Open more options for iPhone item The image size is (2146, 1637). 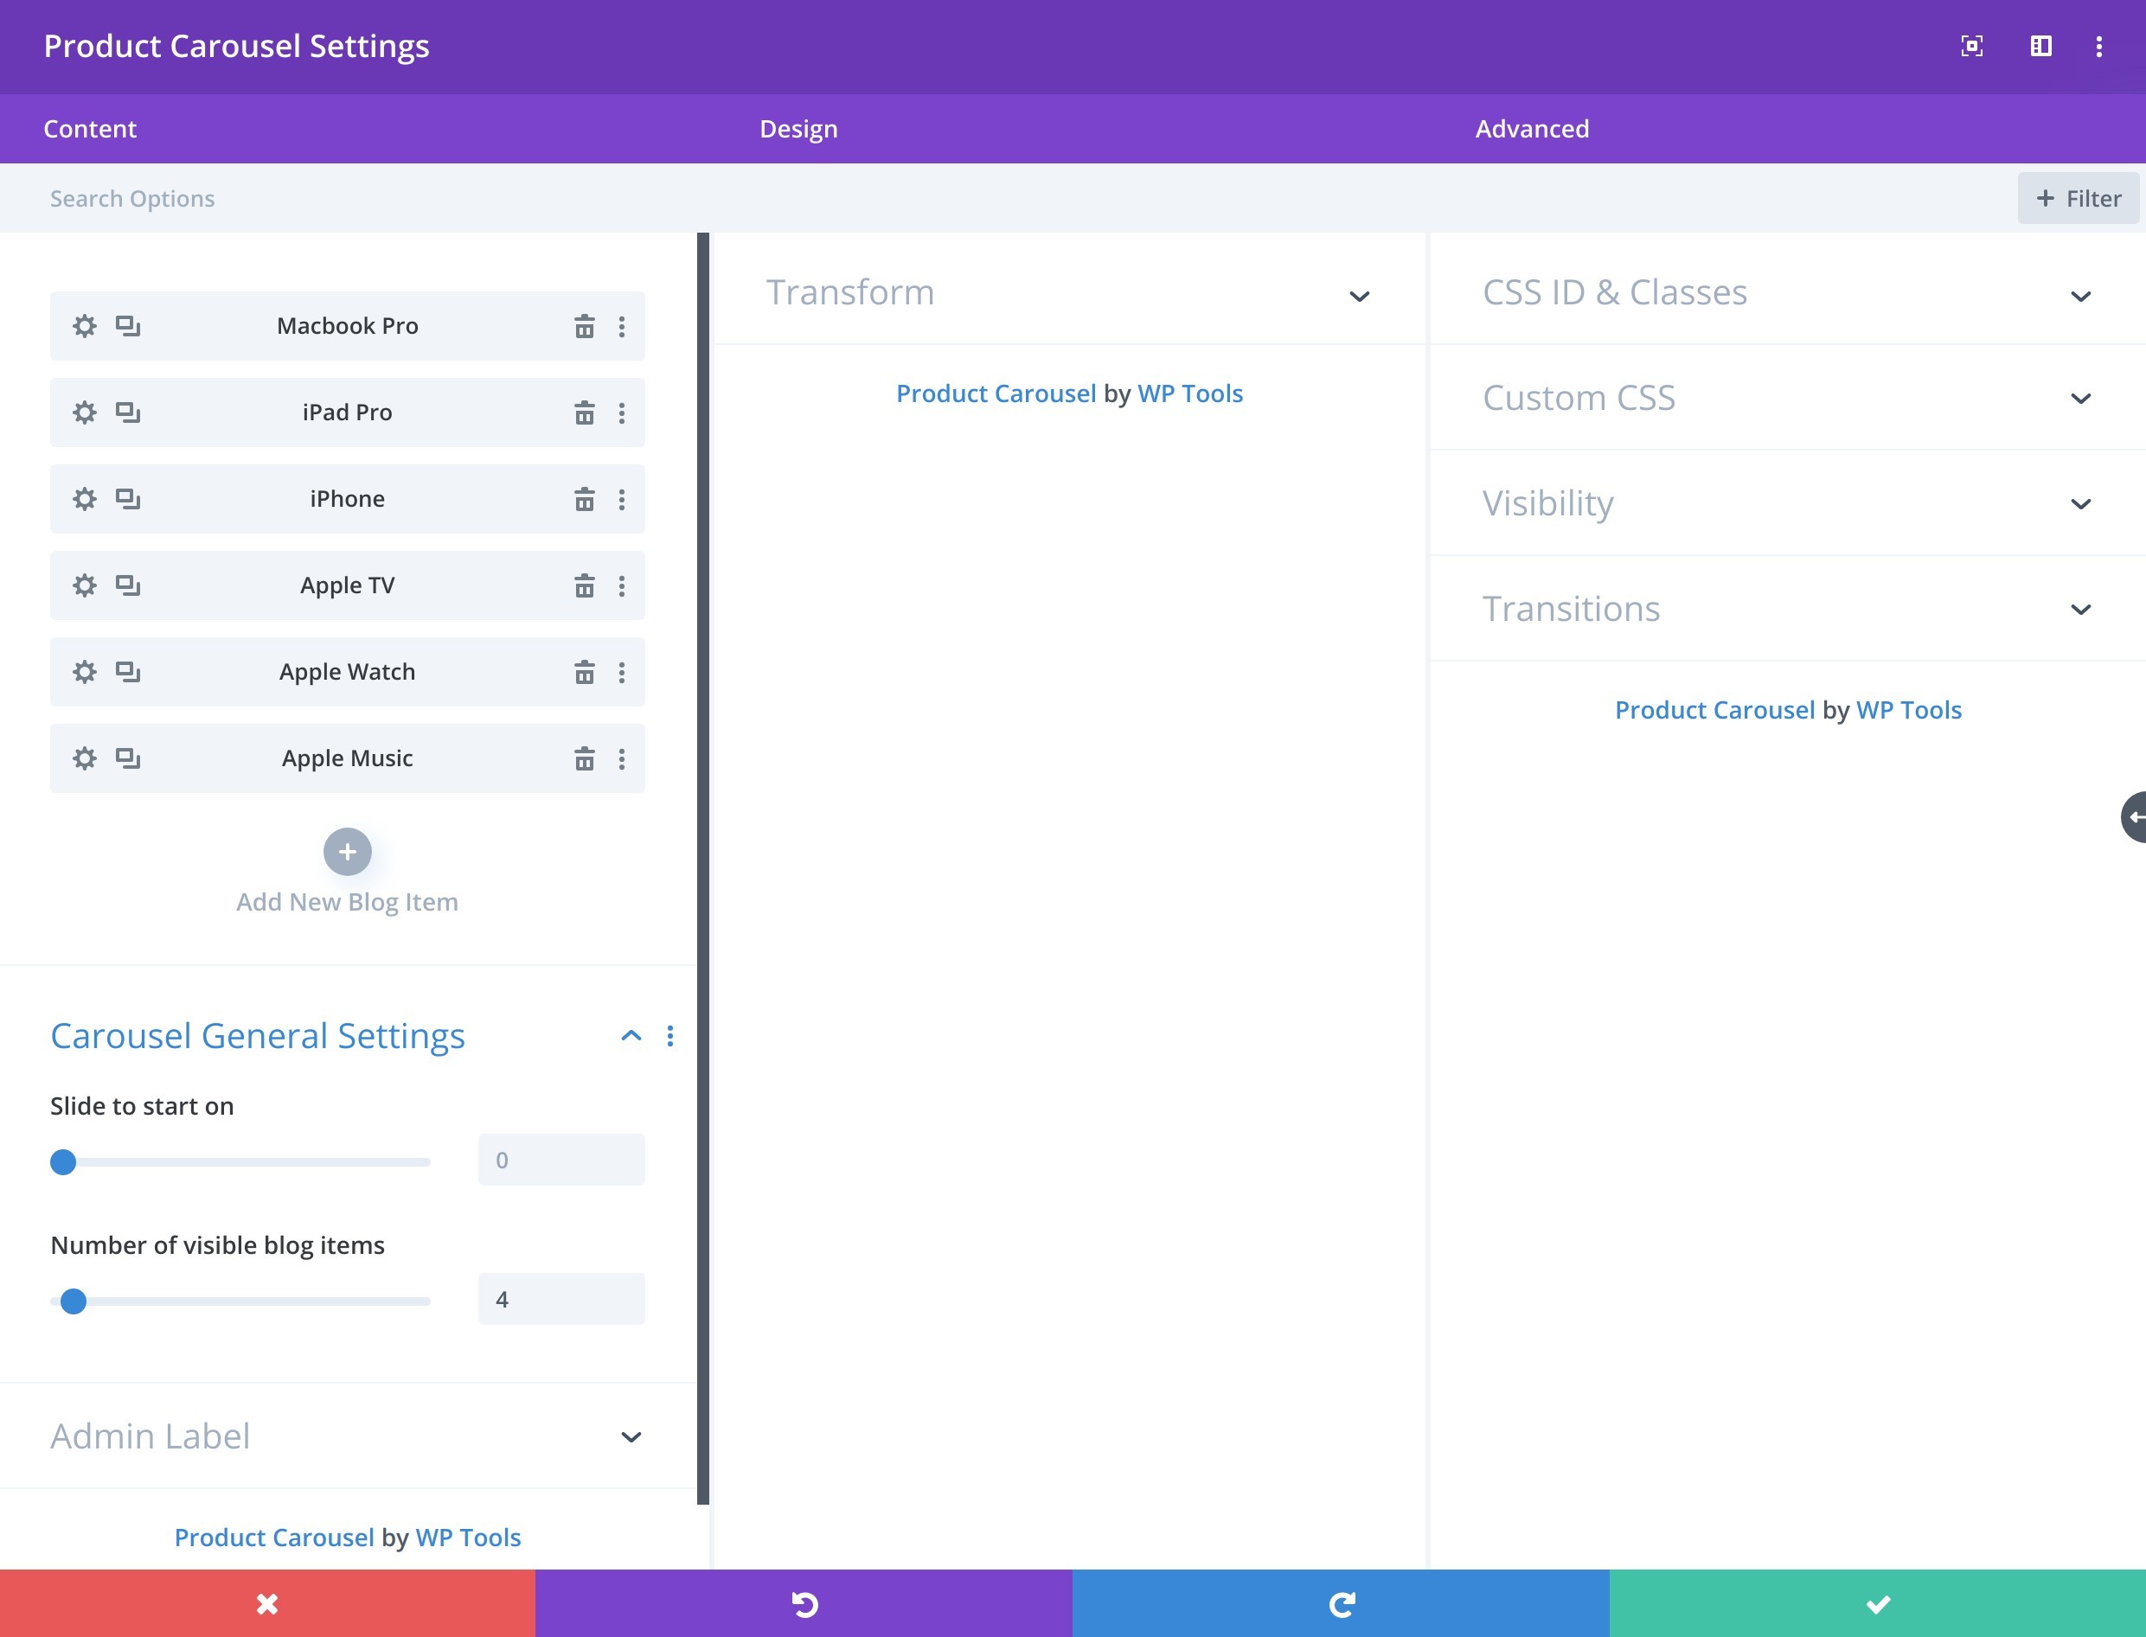pos(622,500)
